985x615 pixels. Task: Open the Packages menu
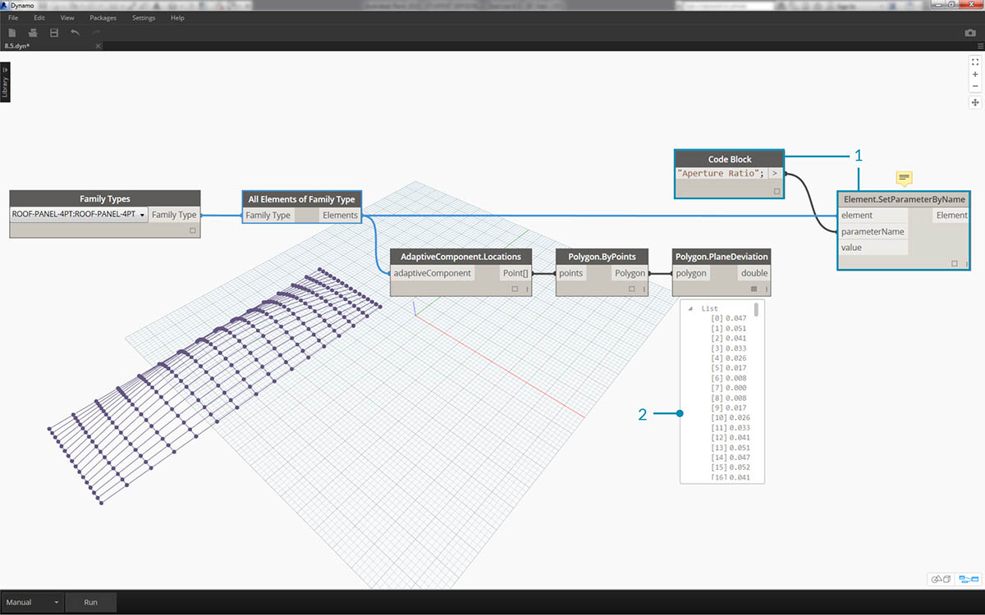coord(103,17)
